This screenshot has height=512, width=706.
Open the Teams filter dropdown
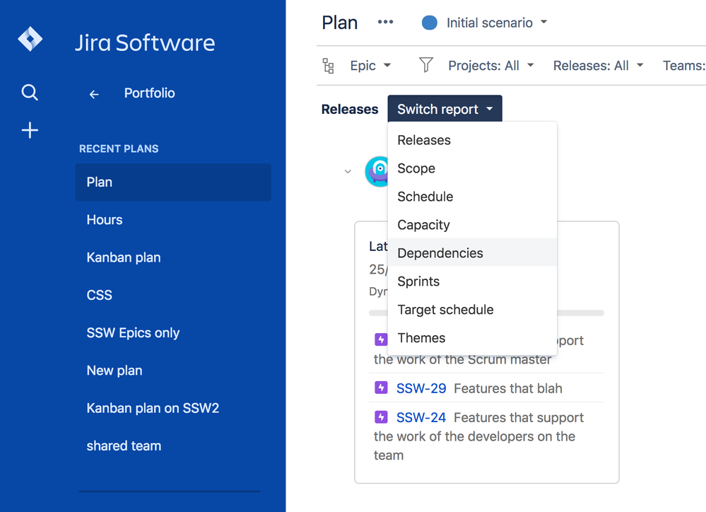pos(684,66)
